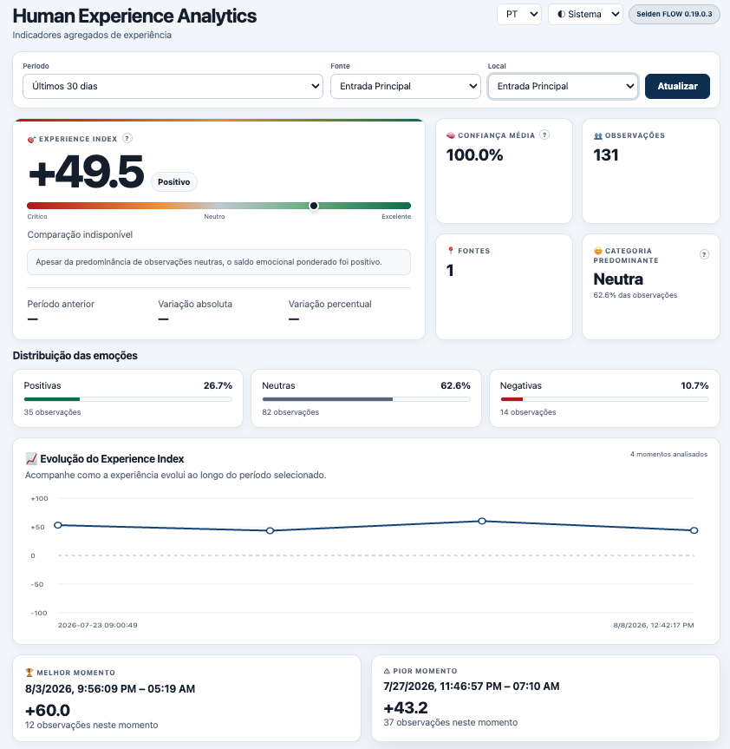Click the first data point on the evolution chart
Viewport: 730px width, 749px height.
[58, 525]
